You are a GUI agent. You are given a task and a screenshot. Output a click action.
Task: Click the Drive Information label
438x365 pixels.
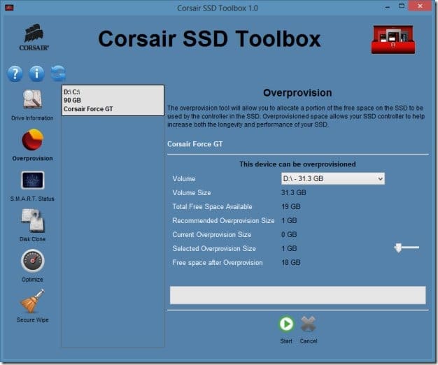coord(32,118)
